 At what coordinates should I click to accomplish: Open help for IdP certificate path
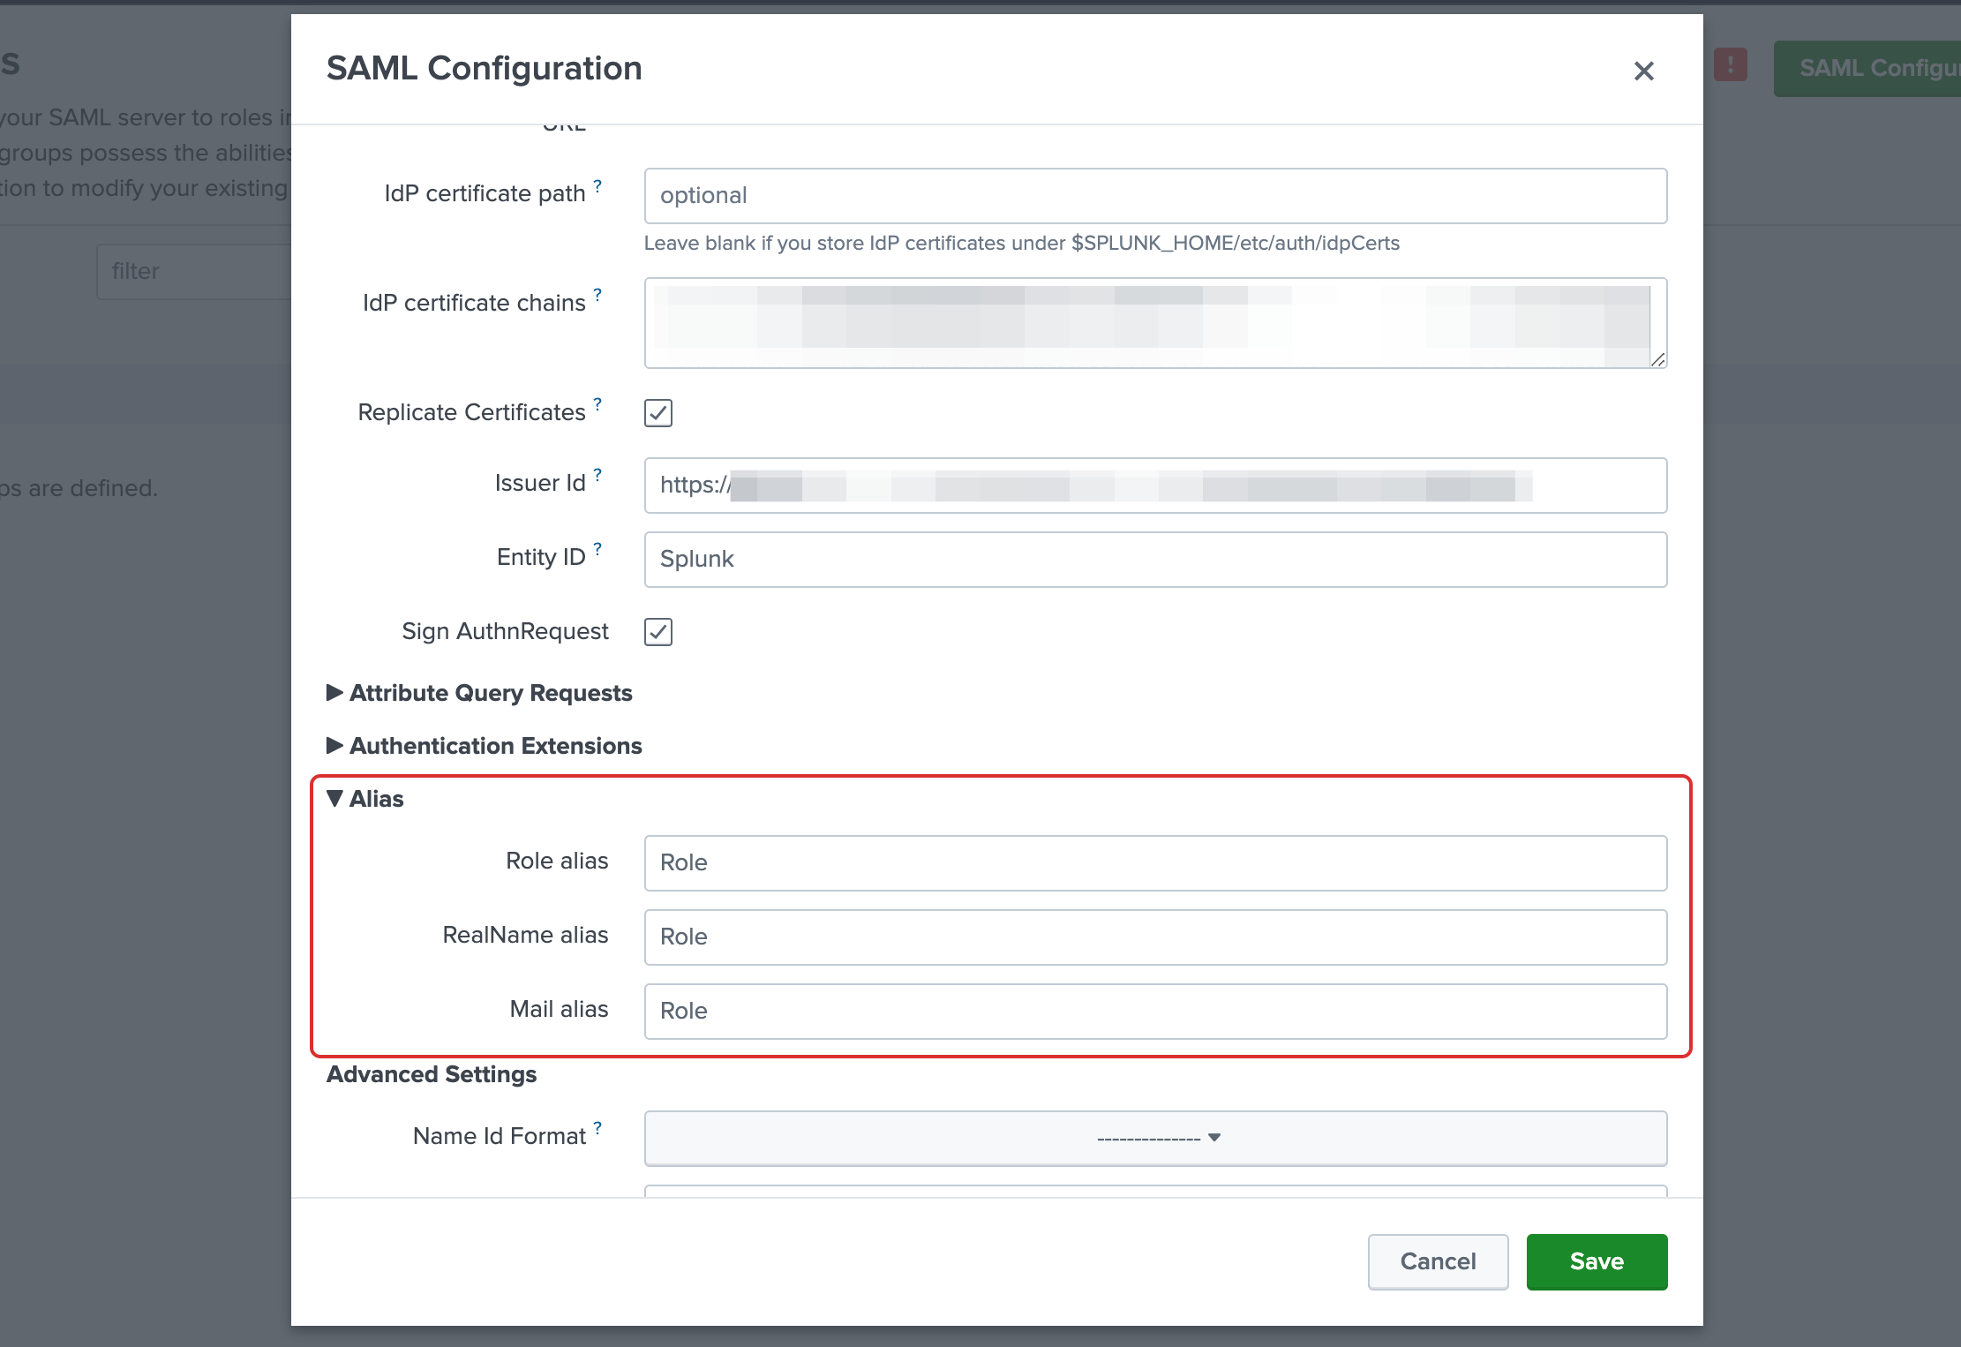(x=597, y=185)
